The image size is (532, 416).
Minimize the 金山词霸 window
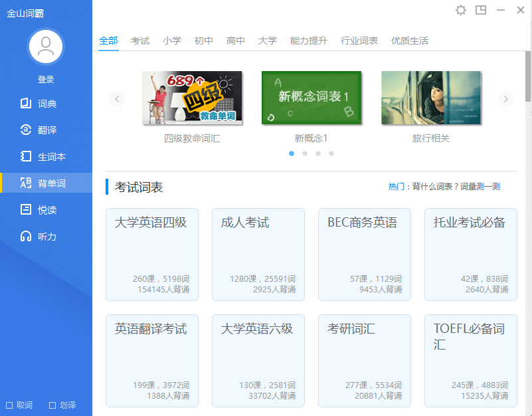[x=501, y=10]
